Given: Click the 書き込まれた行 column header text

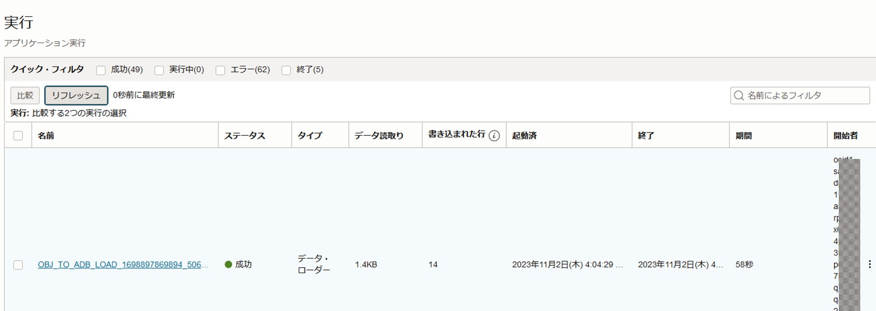Looking at the screenshot, I should pos(456,134).
